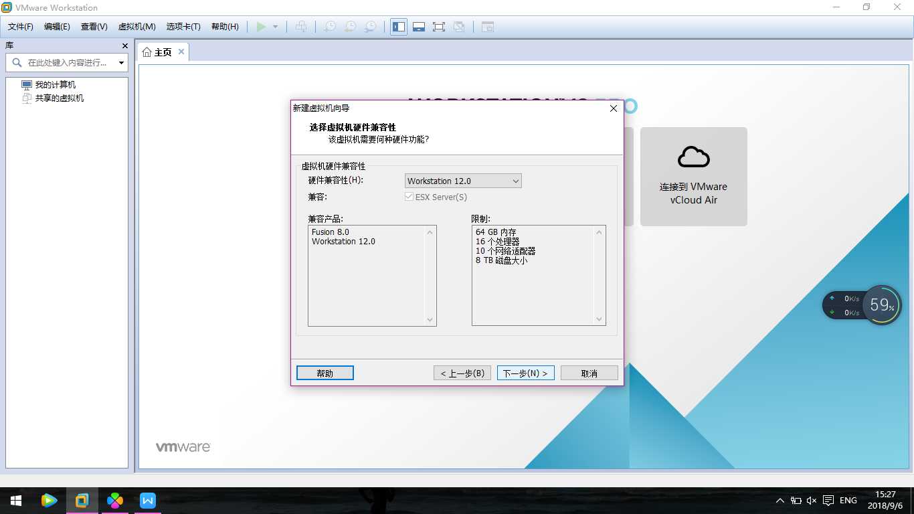This screenshot has width=914, height=514.
Task: Open the 帮助(H) menu
Action: coord(225,27)
